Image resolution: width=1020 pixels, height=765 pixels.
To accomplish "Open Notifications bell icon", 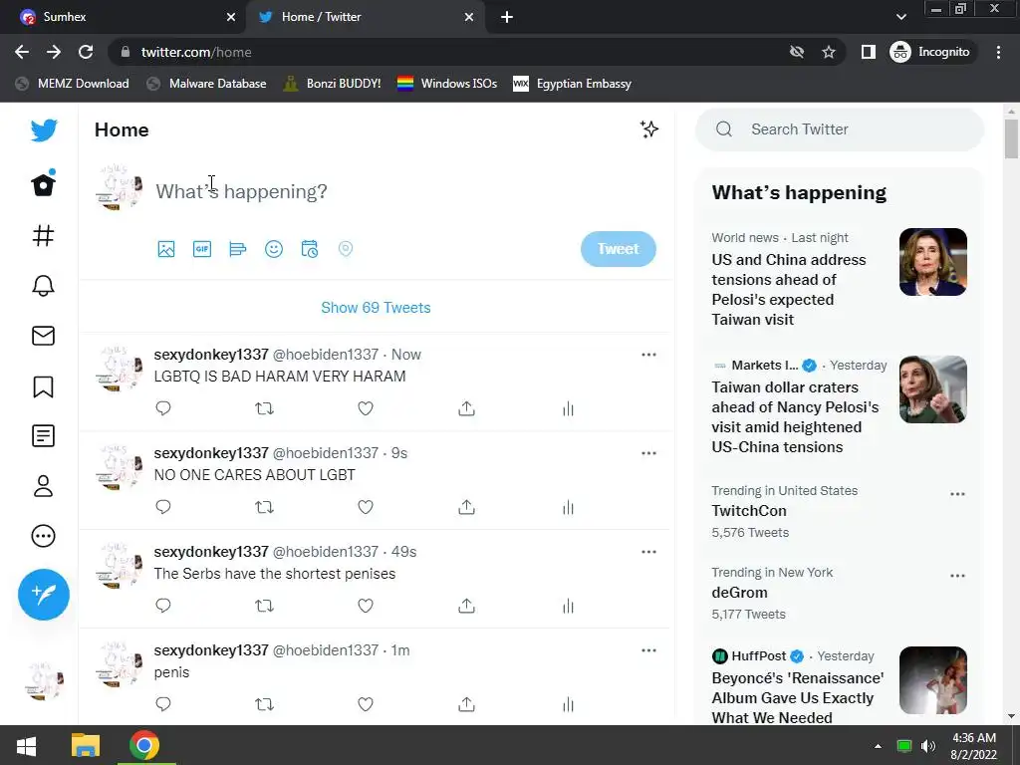I will coord(44,286).
